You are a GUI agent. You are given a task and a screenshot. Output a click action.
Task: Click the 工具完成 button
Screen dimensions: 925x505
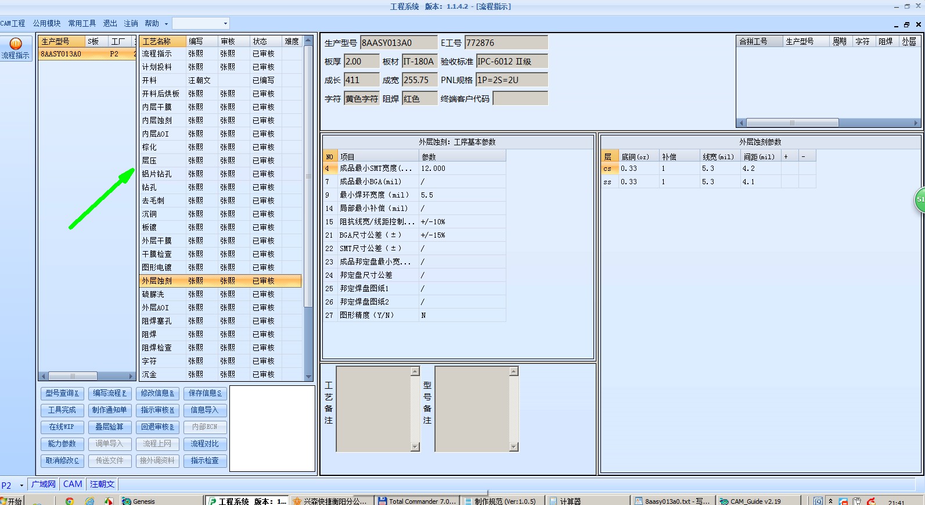point(62,410)
